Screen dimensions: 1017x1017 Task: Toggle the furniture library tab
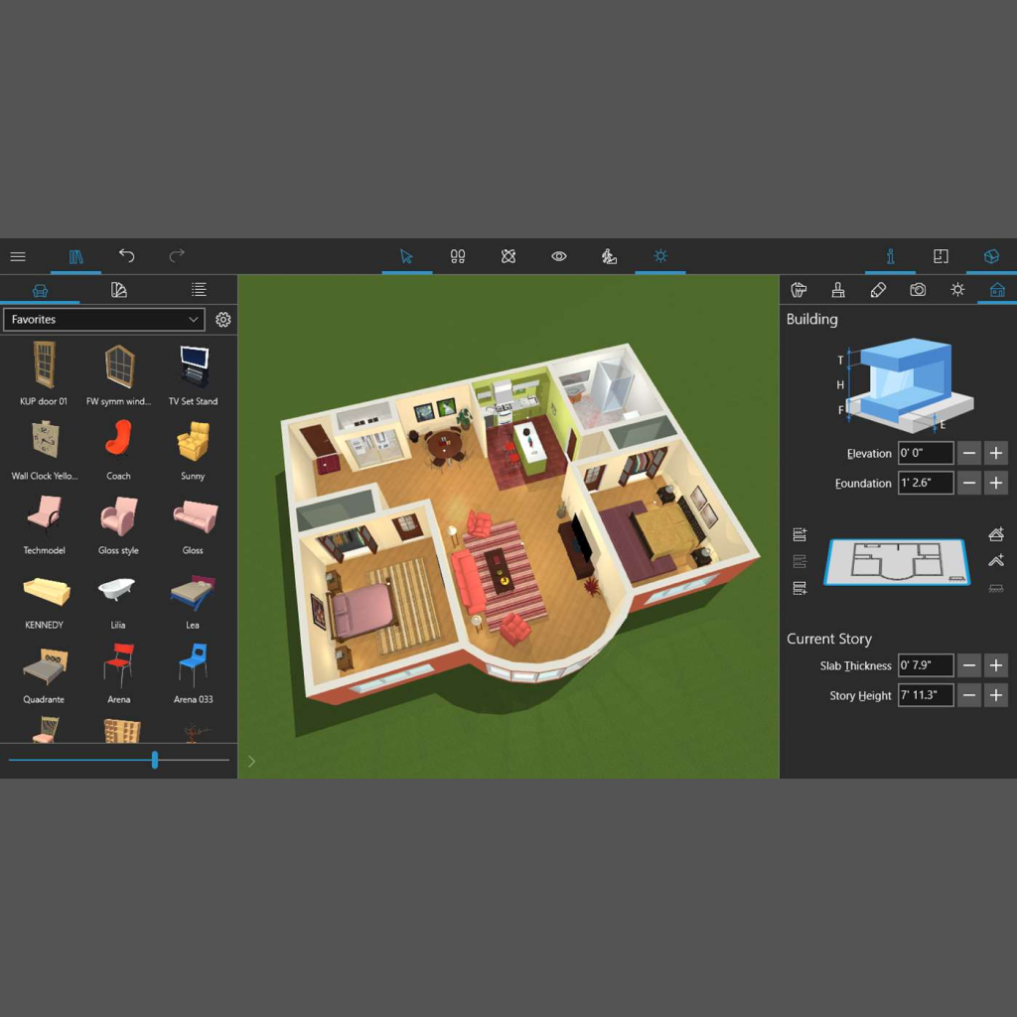pos(41,289)
